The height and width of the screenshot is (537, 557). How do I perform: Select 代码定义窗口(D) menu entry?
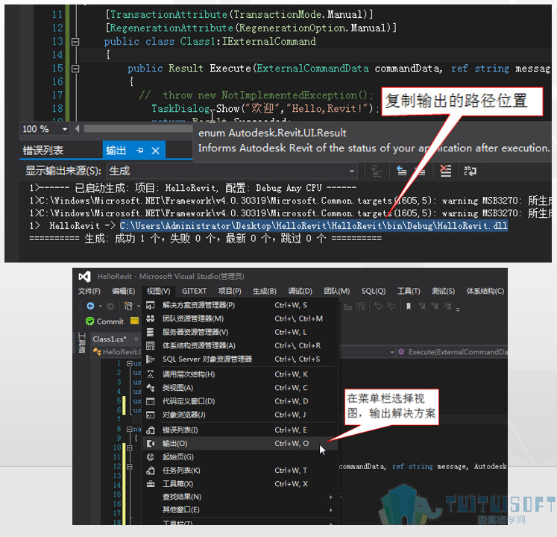click(240, 401)
